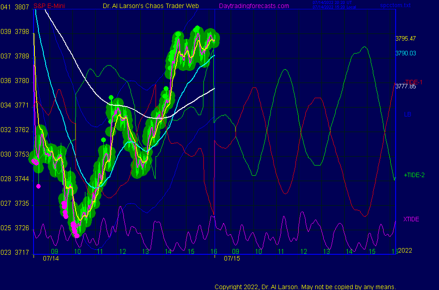Screen dimensions: 439x290
Task: Click the magenta XTIDE legend label
Action: tap(411, 219)
